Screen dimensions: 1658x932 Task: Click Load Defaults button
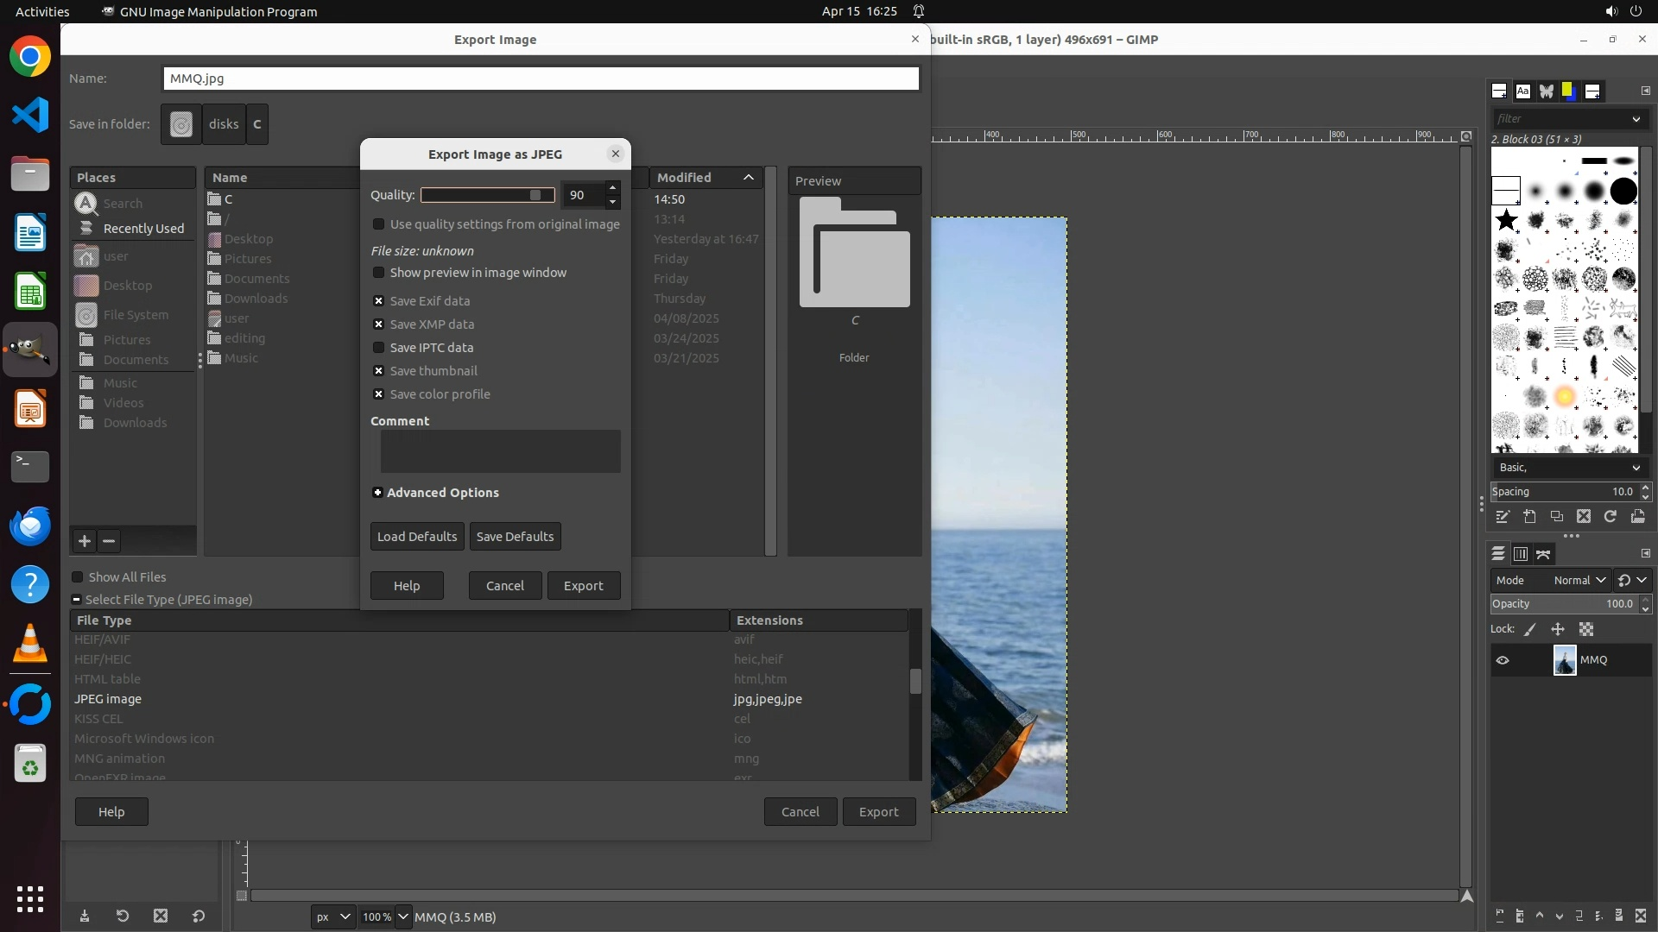[x=417, y=537]
